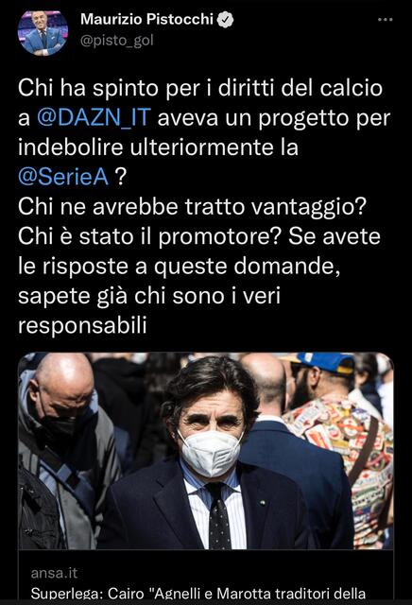Open the man in mask article photo
412x605 pixels.
coord(206,451)
